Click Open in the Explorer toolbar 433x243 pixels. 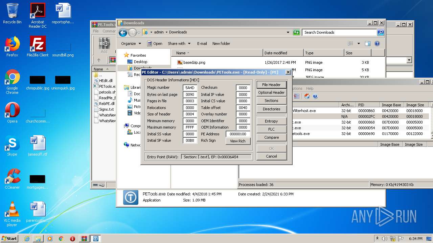[155, 44]
